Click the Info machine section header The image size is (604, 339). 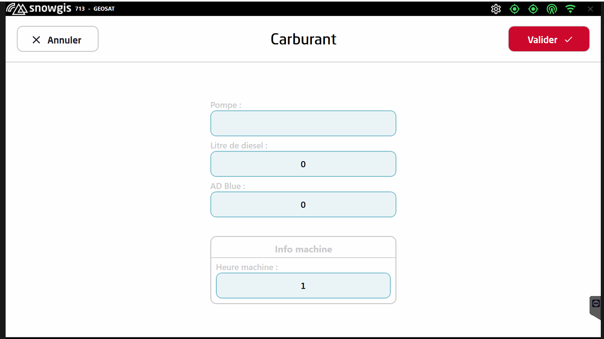tap(303, 249)
